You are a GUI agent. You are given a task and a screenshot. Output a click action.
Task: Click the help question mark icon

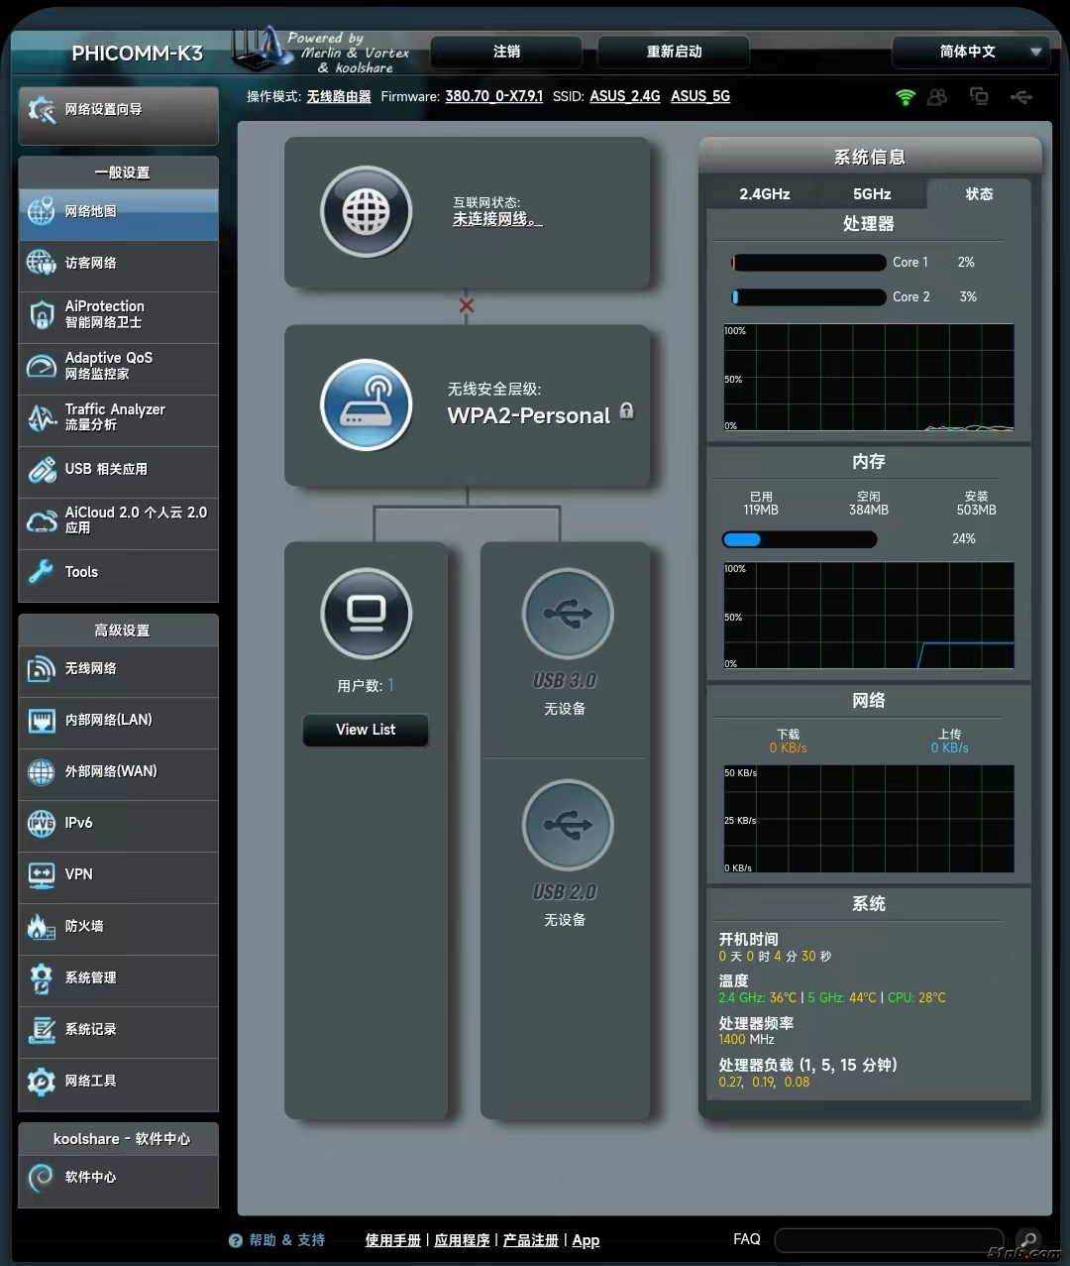(x=235, y=1240)
